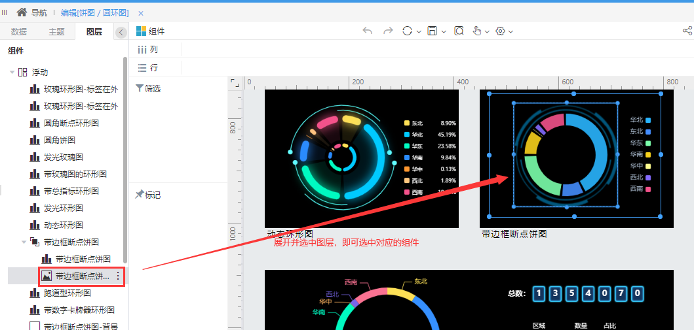Open the refresh dropdown arrow
The image size is (694, 330).
point(419,32)
